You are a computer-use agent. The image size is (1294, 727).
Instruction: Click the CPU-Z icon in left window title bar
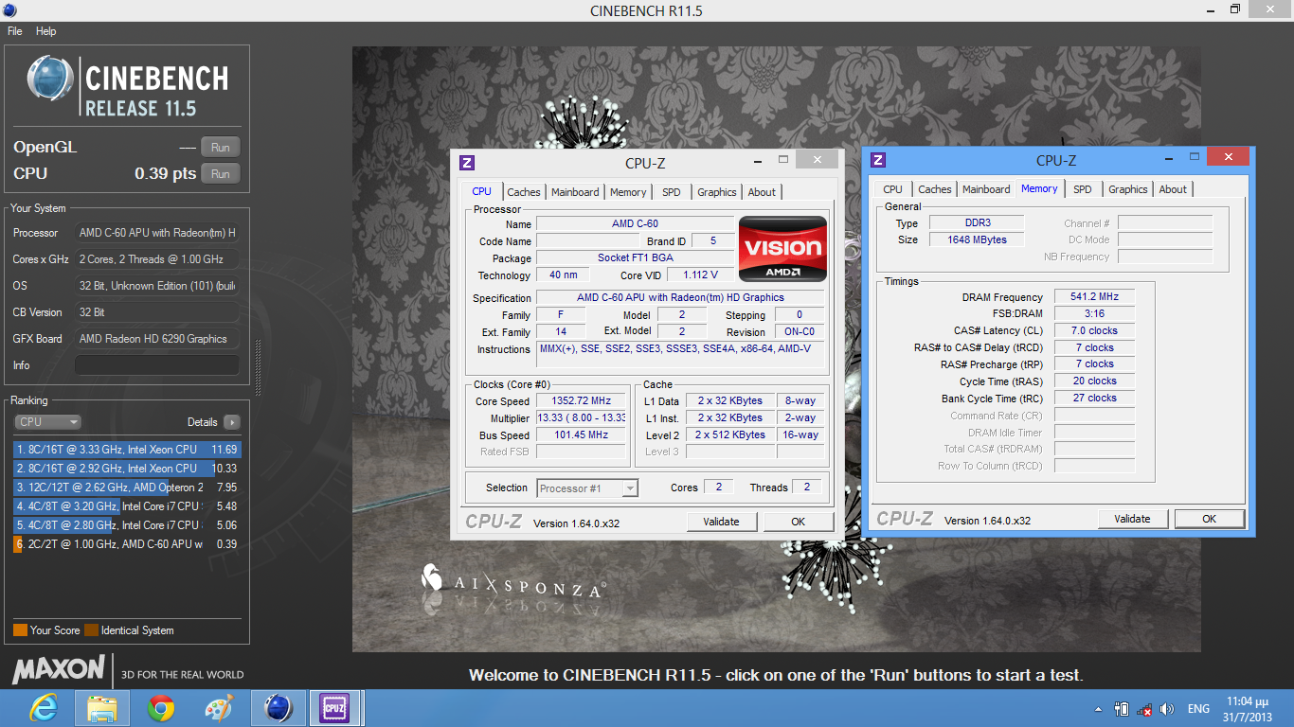pyautogui.click(x=467, y=163)
